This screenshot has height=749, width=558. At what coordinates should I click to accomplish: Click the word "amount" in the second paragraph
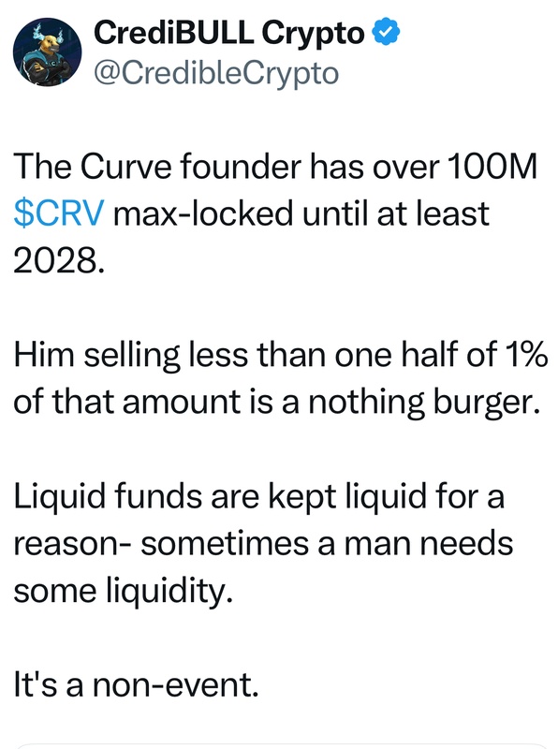click(182, 402)
